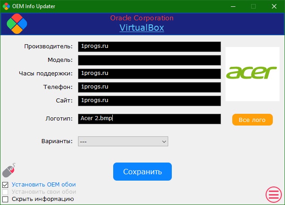Screen dimensions: 285x205
Task: Click the 'Логотип' field with Acer 2.bmp
Action: pyautogui.click(x=149, y=119)
